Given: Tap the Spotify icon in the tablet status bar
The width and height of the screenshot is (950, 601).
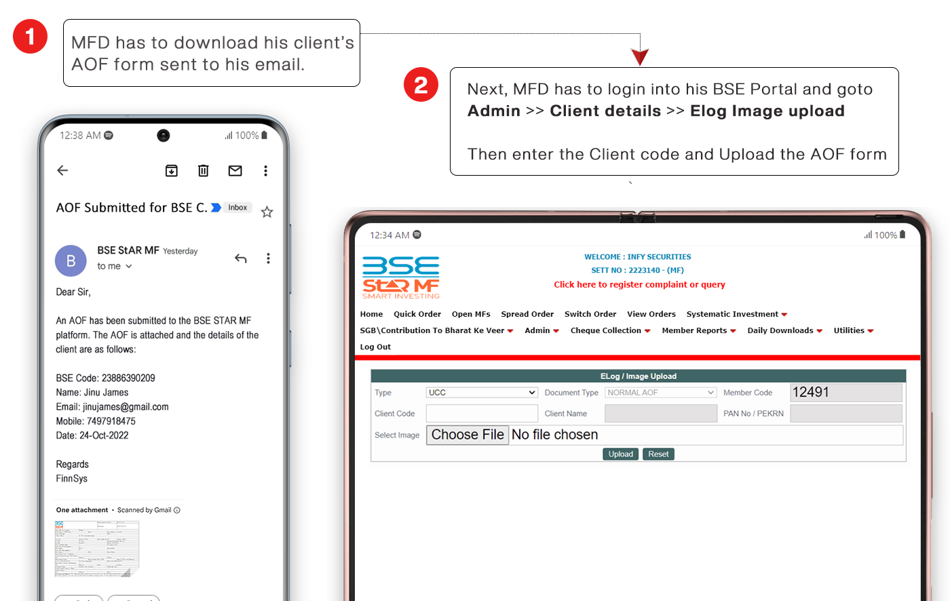Looking at the screenshot, I should point(417,235).
